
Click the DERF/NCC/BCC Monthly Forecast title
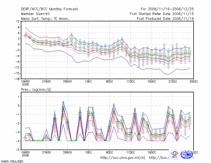49,9
